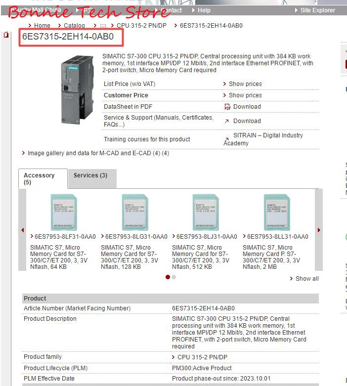The image size is (347, 386).
Task: Open 64 KB memory card thumbnail
Action: coord(64,212)
